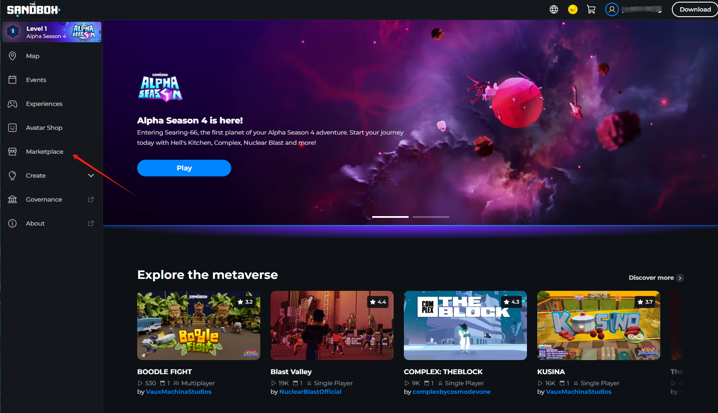Click the Experiences gamepad icon
Image resolution: width=718 pixels, height=413 pixels.
point(12,104)
